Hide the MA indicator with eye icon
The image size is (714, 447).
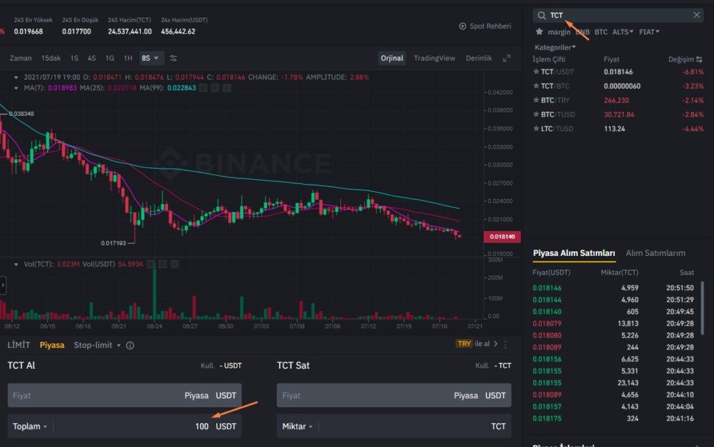[x=203, y=88]
